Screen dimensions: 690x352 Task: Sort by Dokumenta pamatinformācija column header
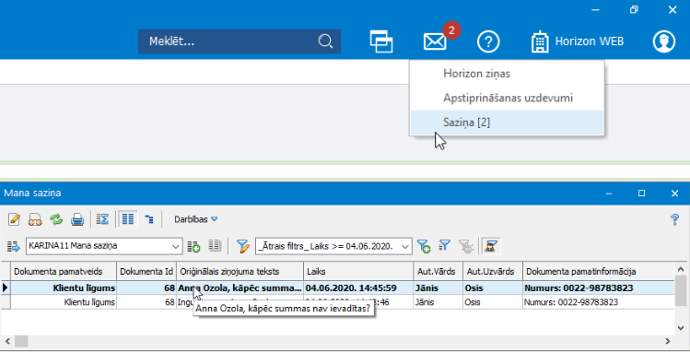pos(599,271)
